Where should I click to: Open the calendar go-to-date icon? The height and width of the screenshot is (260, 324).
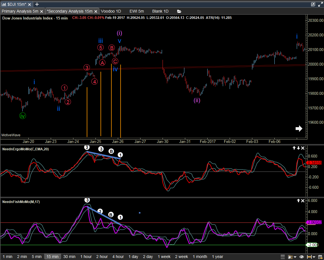[x=320, y=257]
